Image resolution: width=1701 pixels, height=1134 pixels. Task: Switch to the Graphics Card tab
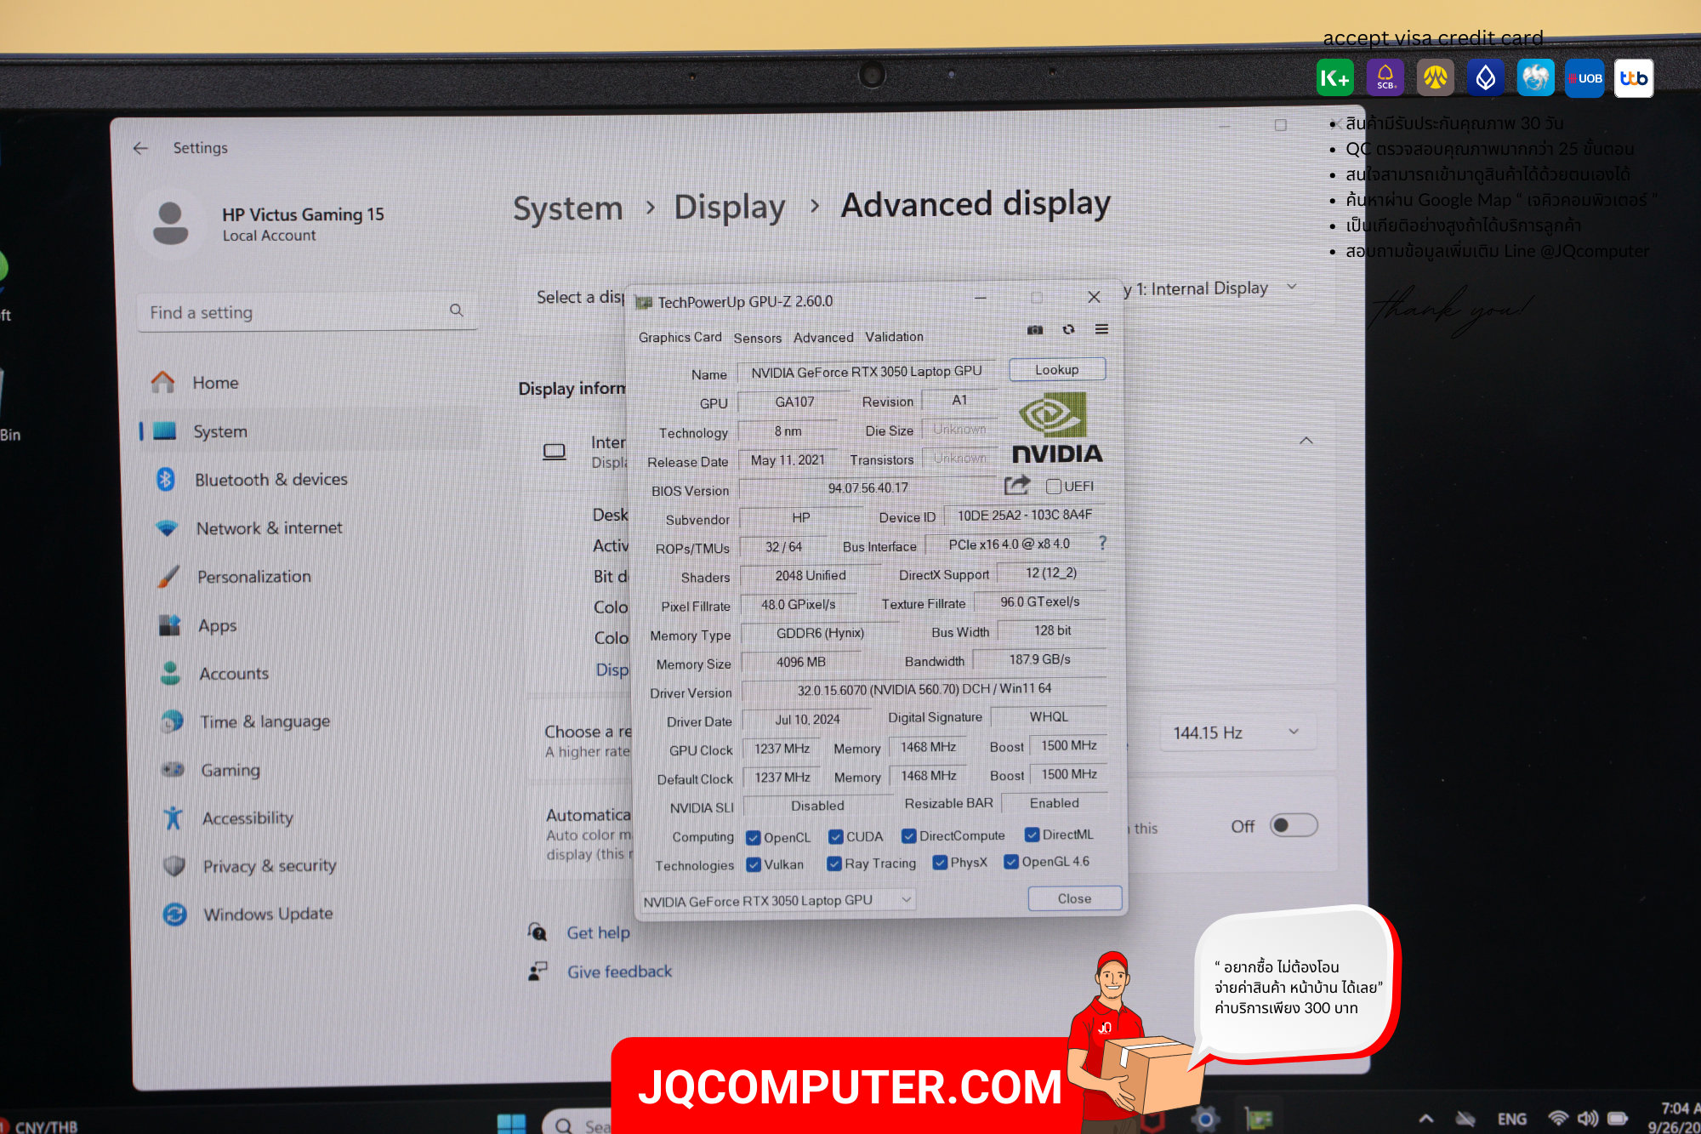click(x=680, y=337)
